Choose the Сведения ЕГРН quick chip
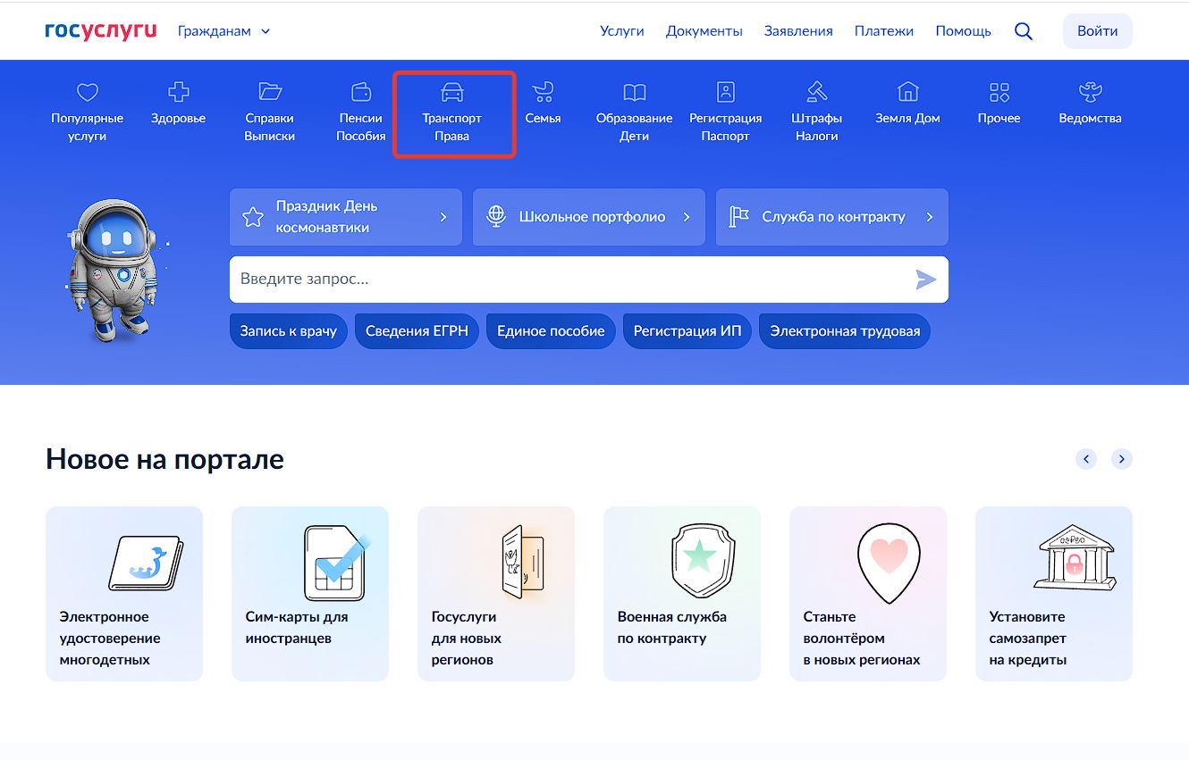Image resolution: width=1189 pixels, height=760 pixels. (417, 331)
